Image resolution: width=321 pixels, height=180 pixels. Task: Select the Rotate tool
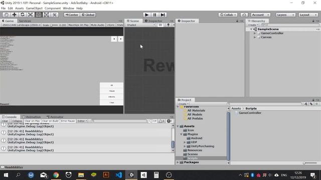22,14
